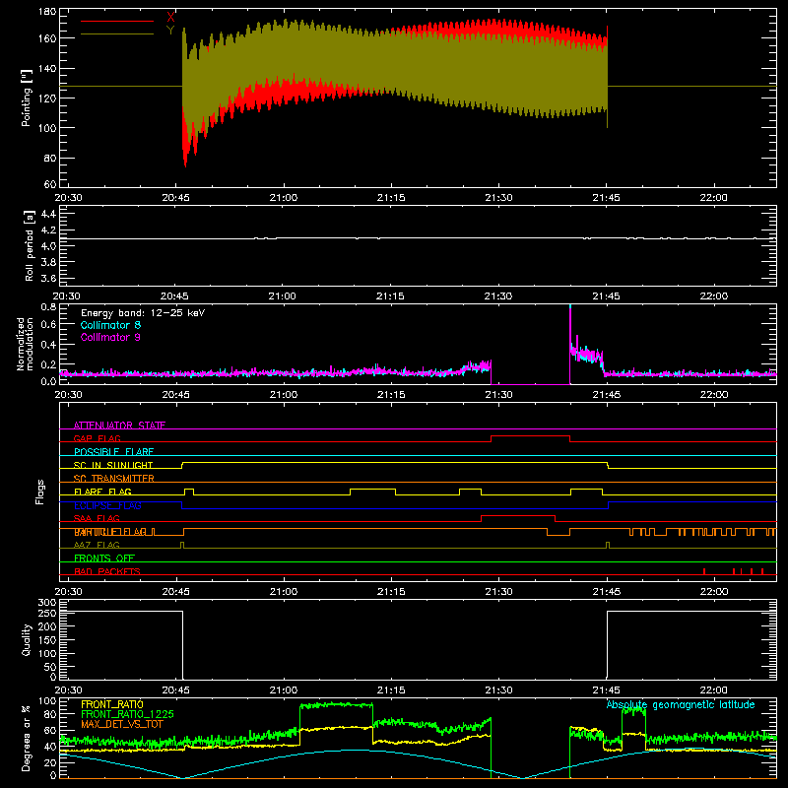Click the first FLARE_FLAG pulse near 20:47
Screen dimensions: 788x788
[189, 490]
